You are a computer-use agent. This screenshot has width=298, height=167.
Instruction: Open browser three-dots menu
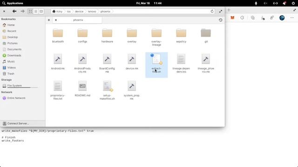pos(292,18)
